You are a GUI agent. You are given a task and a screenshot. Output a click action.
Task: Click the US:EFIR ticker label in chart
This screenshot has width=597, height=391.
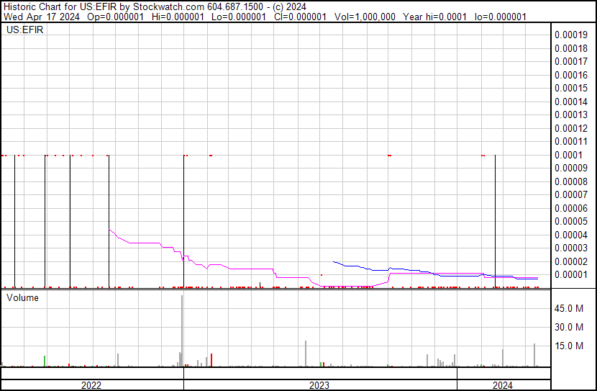point(23,31)
